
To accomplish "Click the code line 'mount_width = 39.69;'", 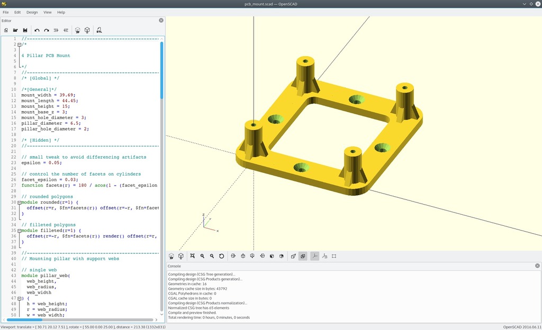I will click(x=48, y=95).
